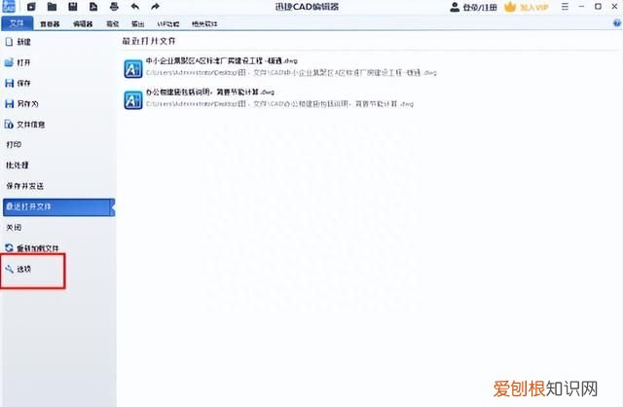623x407 pixels.
Task: Open recent file ending 暖通.dwg
Action: 280,67
